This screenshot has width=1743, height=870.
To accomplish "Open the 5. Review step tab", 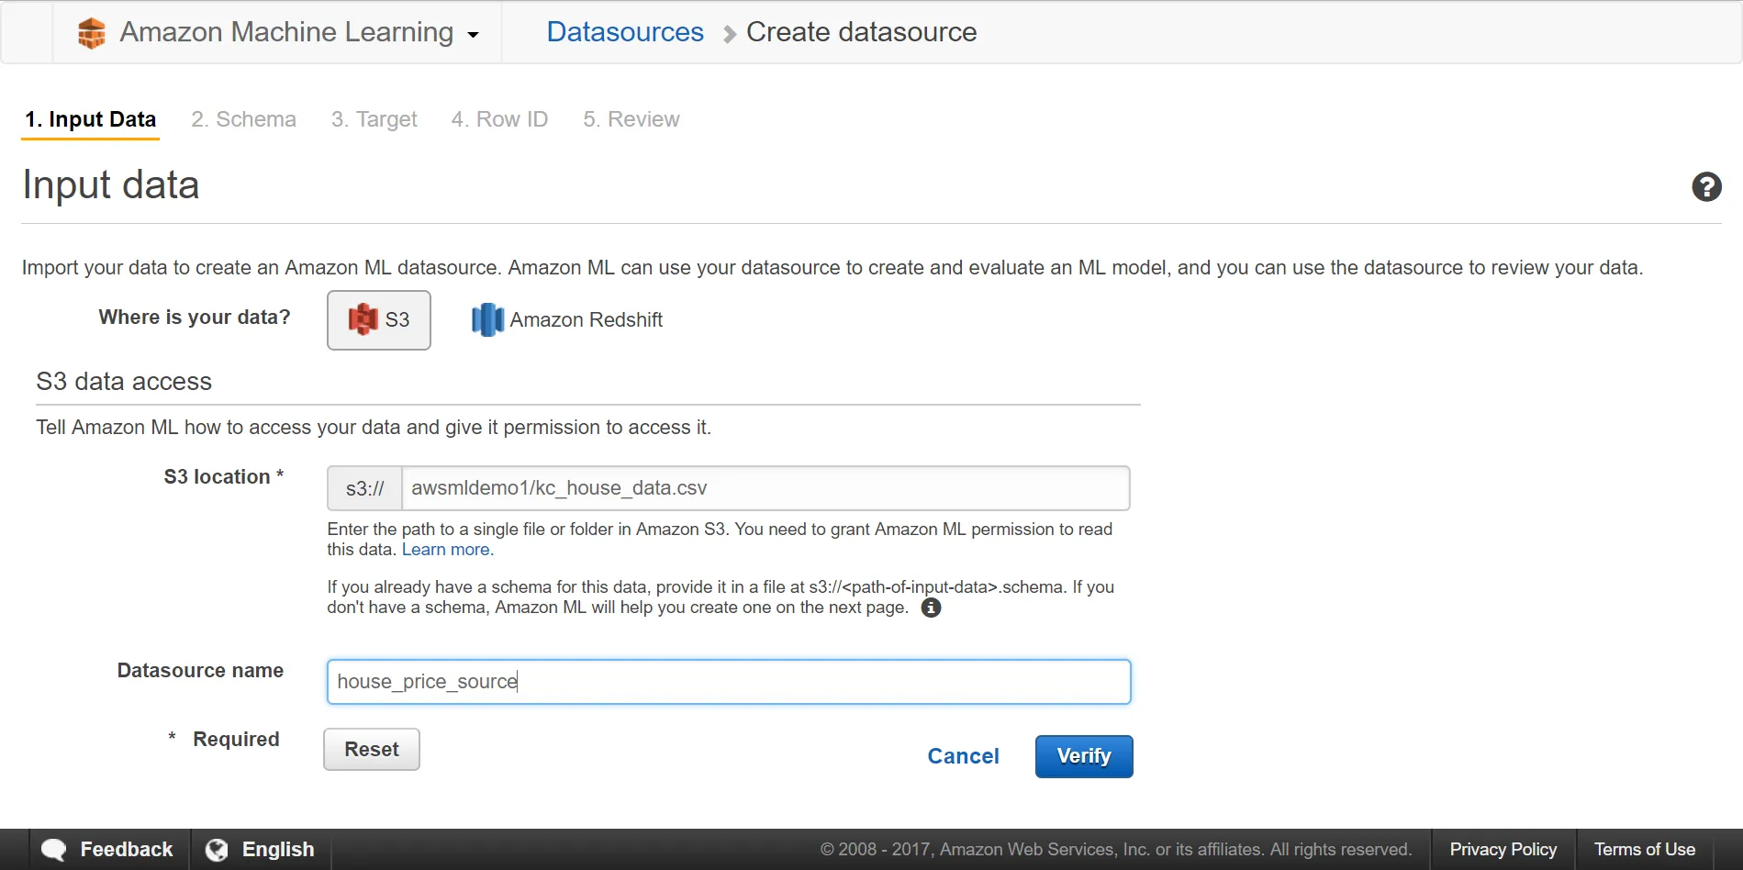I will (x=631, y=119).
